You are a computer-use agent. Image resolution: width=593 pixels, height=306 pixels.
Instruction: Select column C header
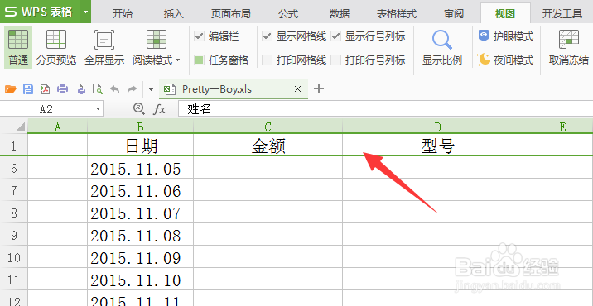pyautogui.click(x=268, y=127)
